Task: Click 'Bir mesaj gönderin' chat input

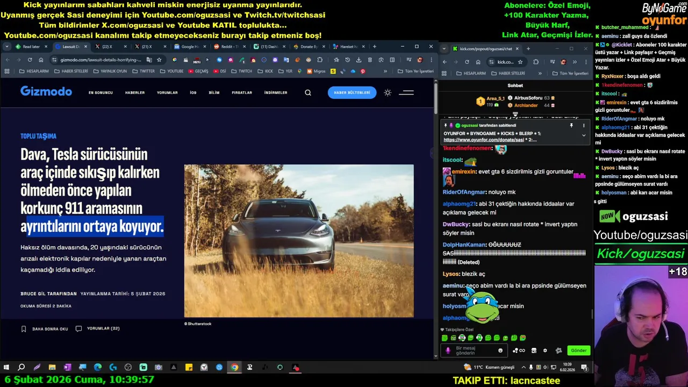Action: (x=473, y=350)
